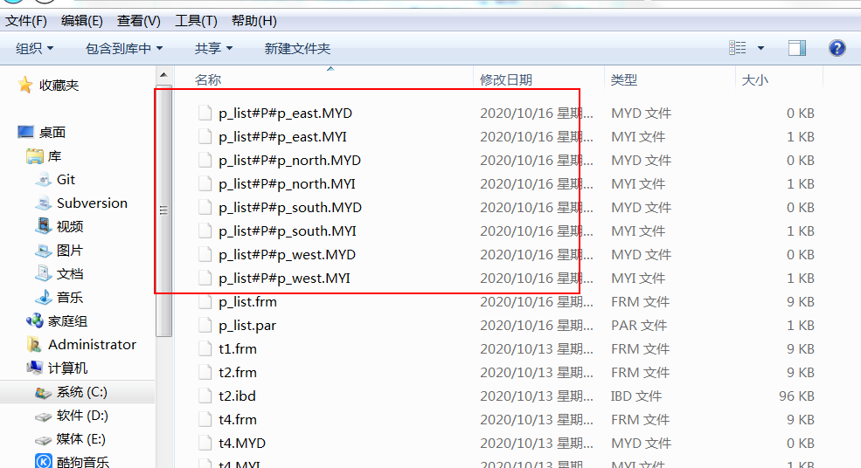
Task: Open the view options dropdown arrow
Action: [760, 48]
